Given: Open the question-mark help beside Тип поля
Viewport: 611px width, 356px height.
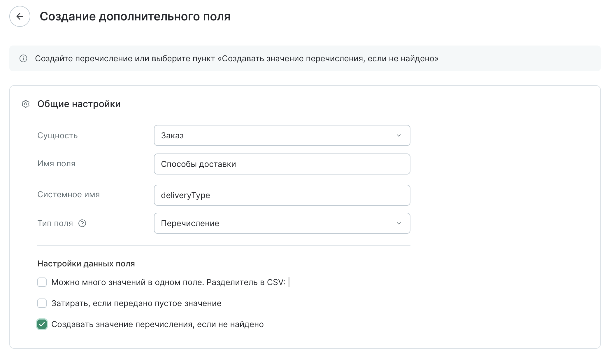Looking at the screenshot, I should pos(83,224).
